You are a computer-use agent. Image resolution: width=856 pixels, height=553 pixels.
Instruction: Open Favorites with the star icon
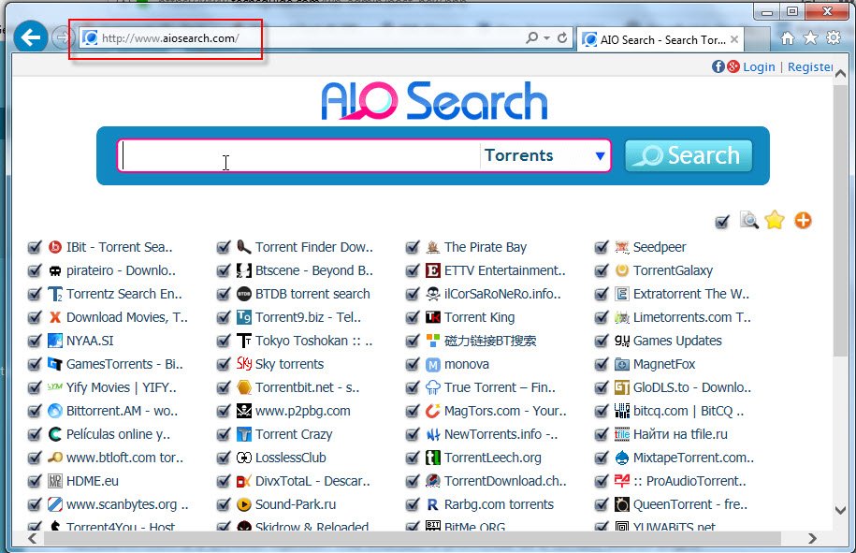pos(811,37)
